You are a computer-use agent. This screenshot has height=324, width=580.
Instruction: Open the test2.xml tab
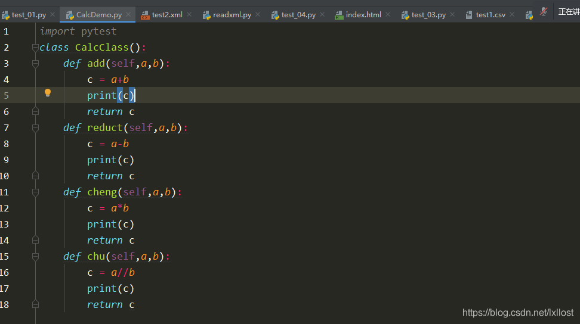[167, 15]
